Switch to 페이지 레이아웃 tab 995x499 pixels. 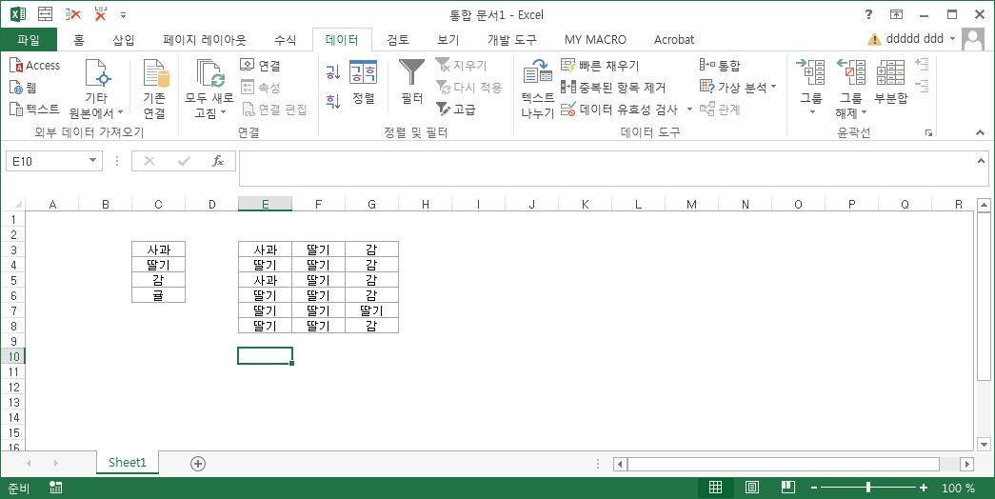205,39
